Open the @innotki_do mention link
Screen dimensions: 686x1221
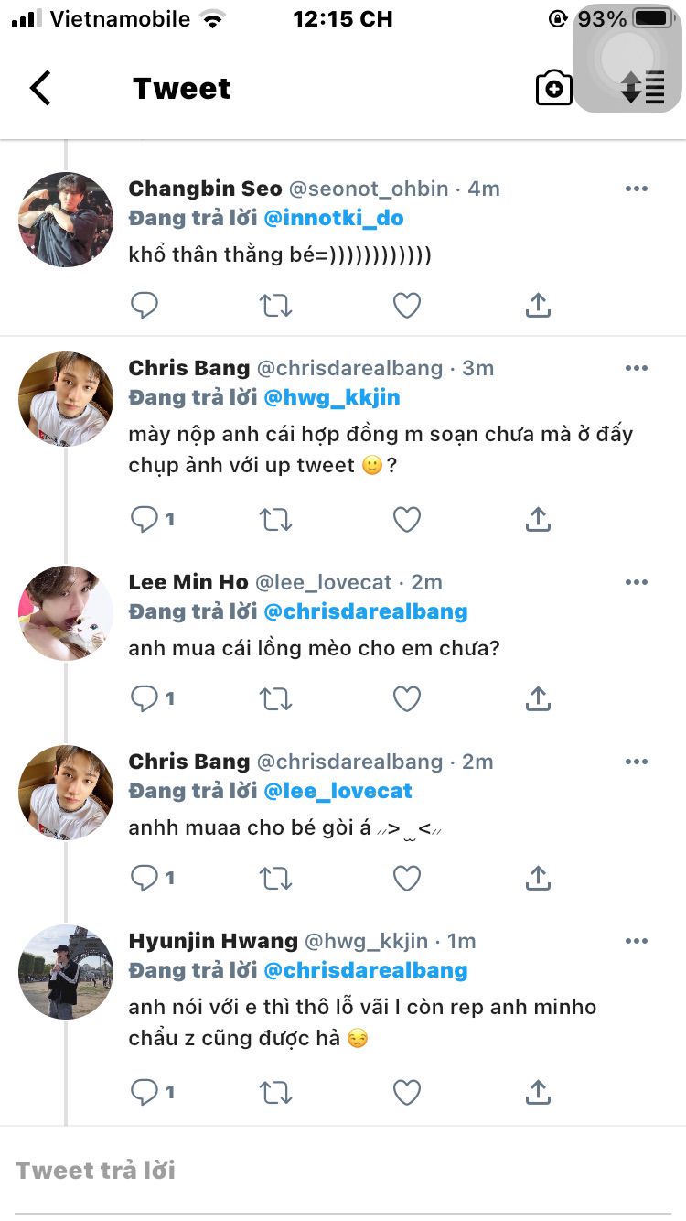pyautogui.click(x=333, y=218)
